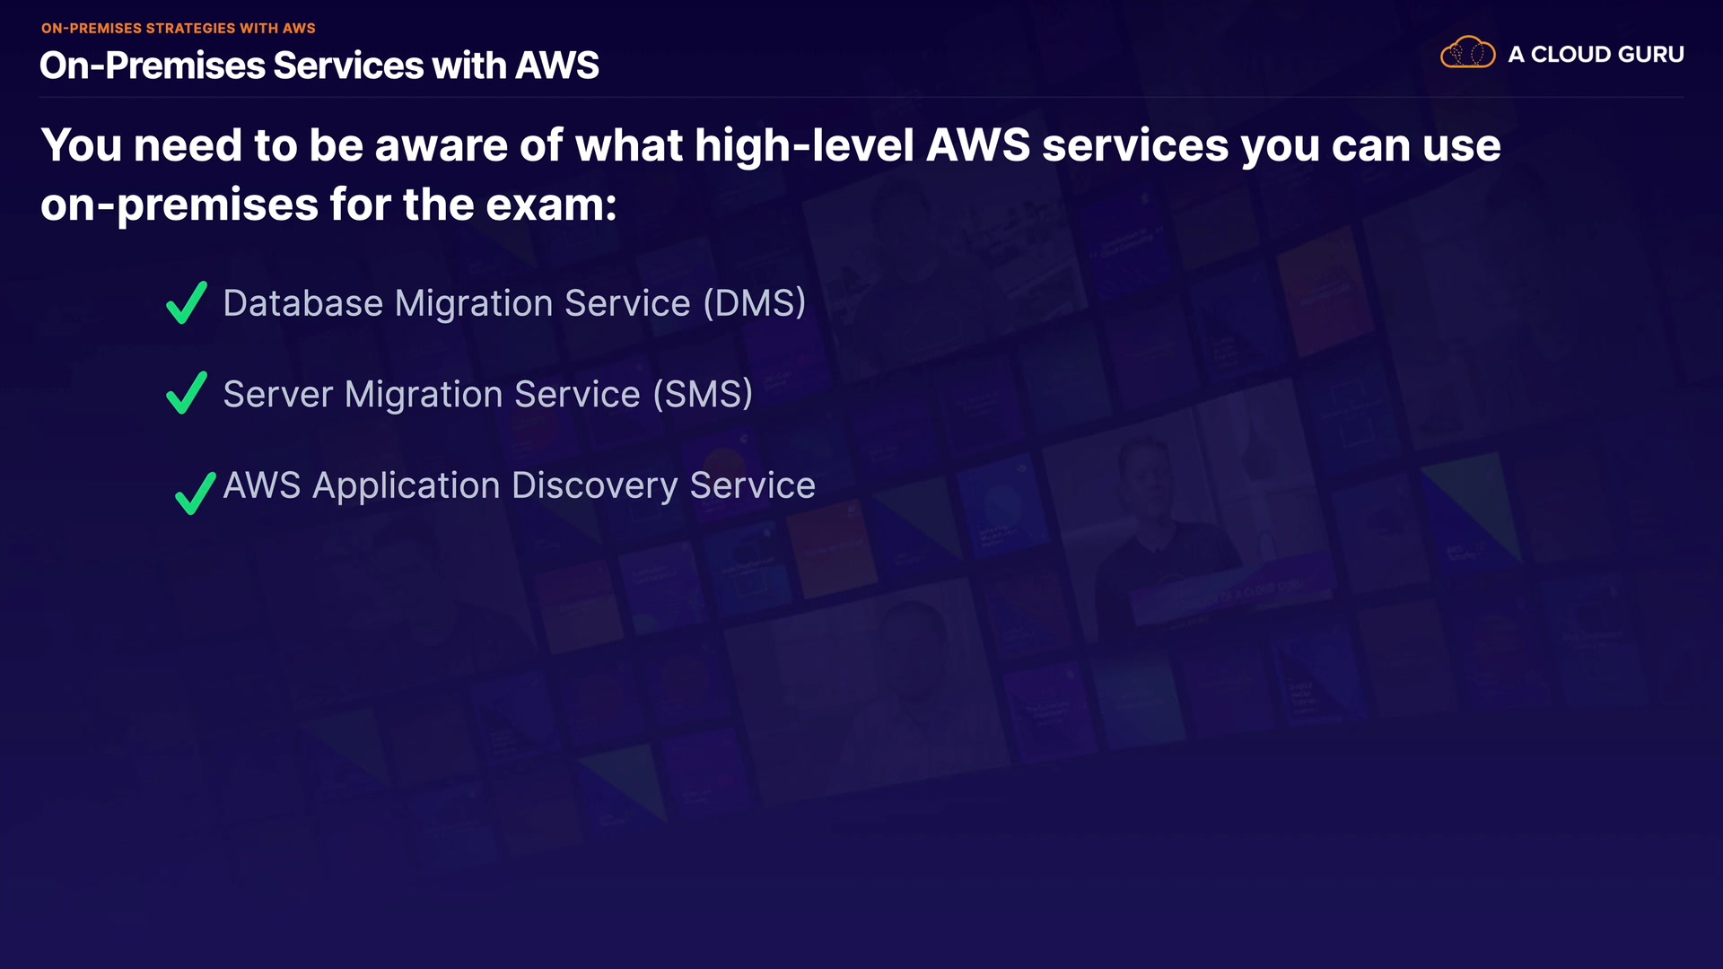Click the green checkmark beside Database Migration Service

coord(187,302)
